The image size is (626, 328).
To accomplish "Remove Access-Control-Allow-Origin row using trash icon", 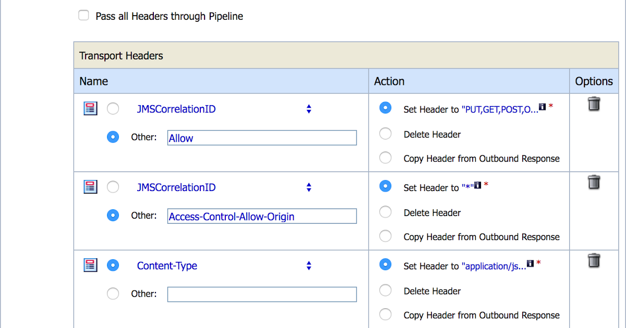I will pos(594,182).
